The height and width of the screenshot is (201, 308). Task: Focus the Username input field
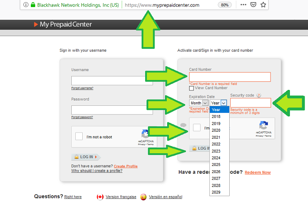(x=112, y=80)
